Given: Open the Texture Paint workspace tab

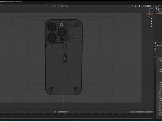Looking at the screenshot, I should point(18,4).
